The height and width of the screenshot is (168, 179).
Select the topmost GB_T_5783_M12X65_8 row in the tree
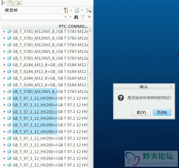35,32
